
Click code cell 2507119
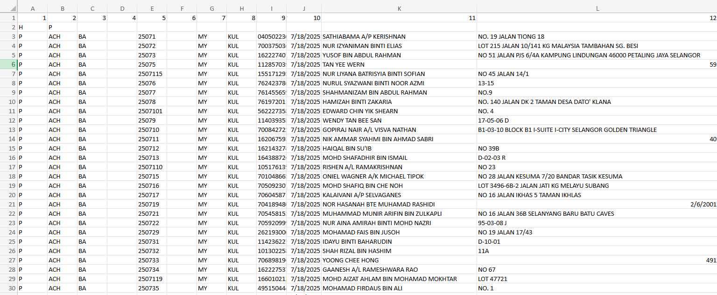152,279
